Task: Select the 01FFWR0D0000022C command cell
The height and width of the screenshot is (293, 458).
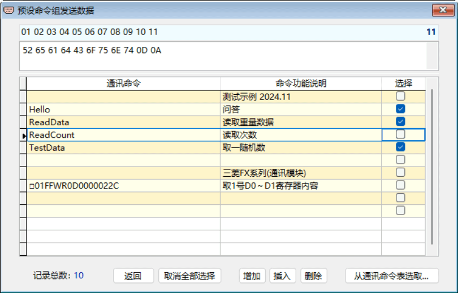Action: (123, 186)
